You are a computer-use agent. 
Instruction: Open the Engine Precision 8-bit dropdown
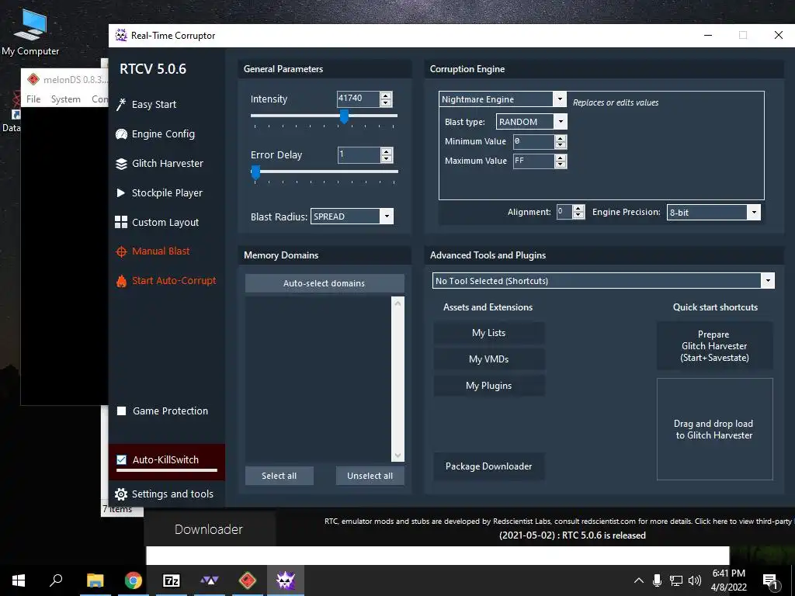[x=753, y=213]
